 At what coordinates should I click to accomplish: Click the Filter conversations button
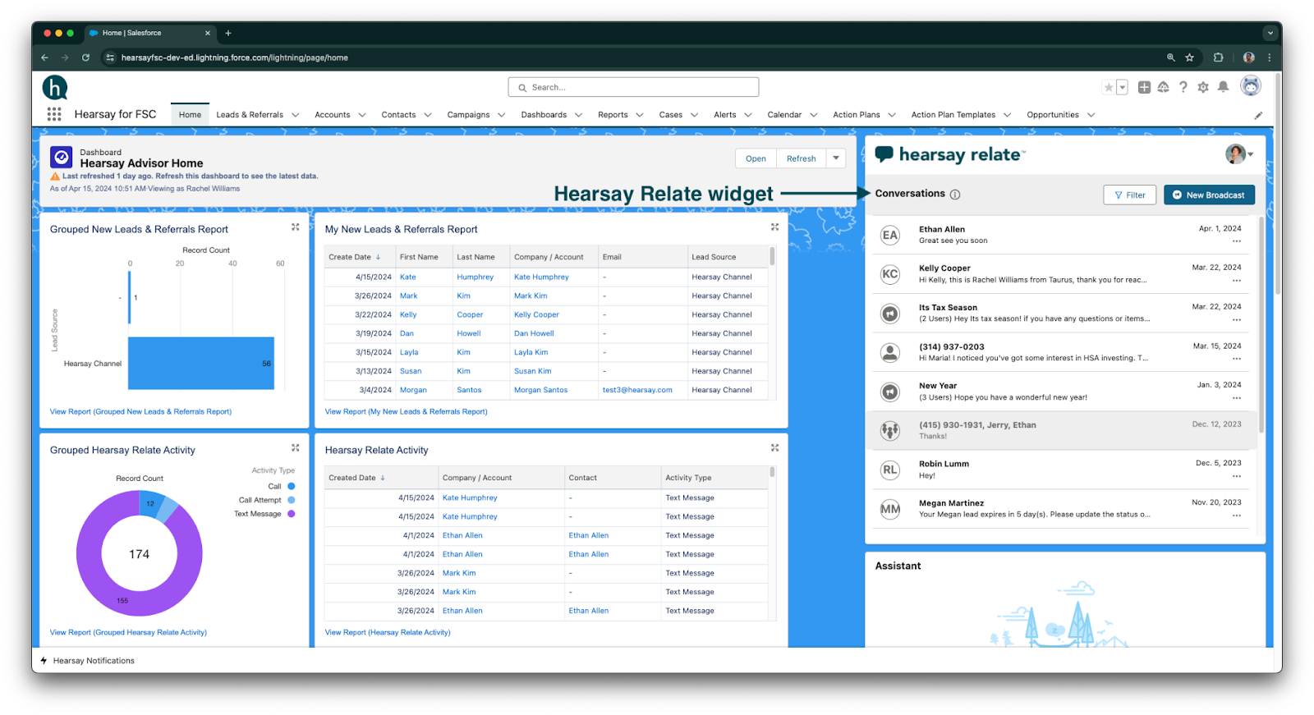[1130, 195]
